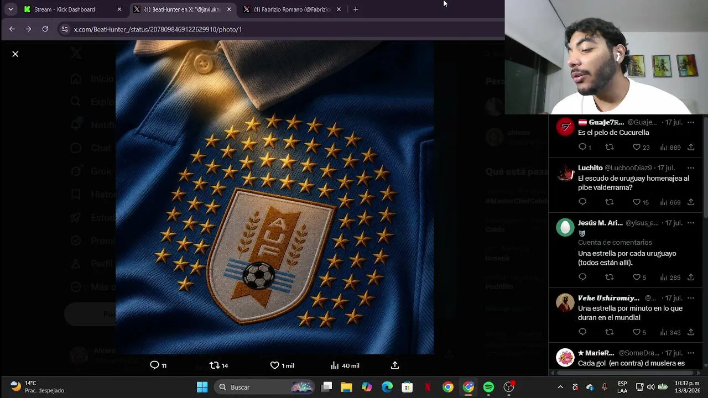Screen dimensions: 708x398
Task: Open Jesús M. Ari's egg avatar
Action: pos(565,227)
